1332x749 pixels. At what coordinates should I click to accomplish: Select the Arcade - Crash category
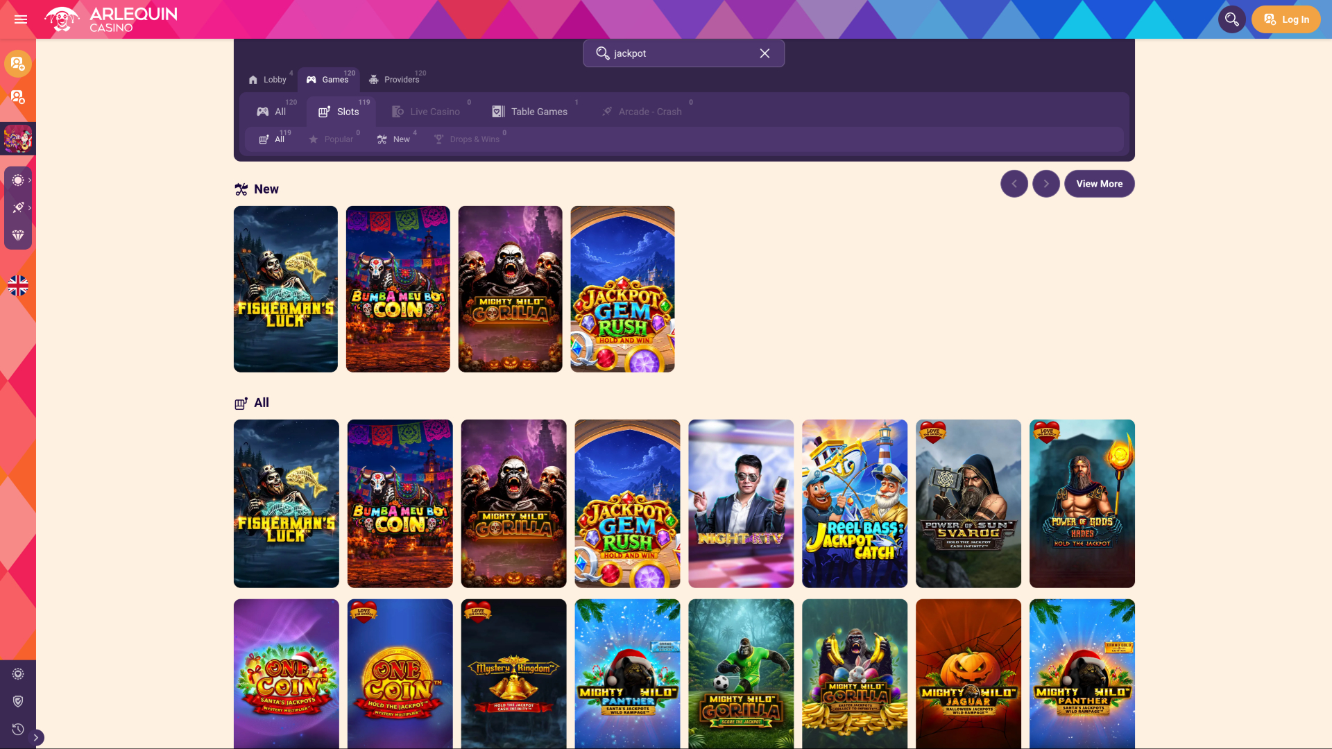(642, 112)
